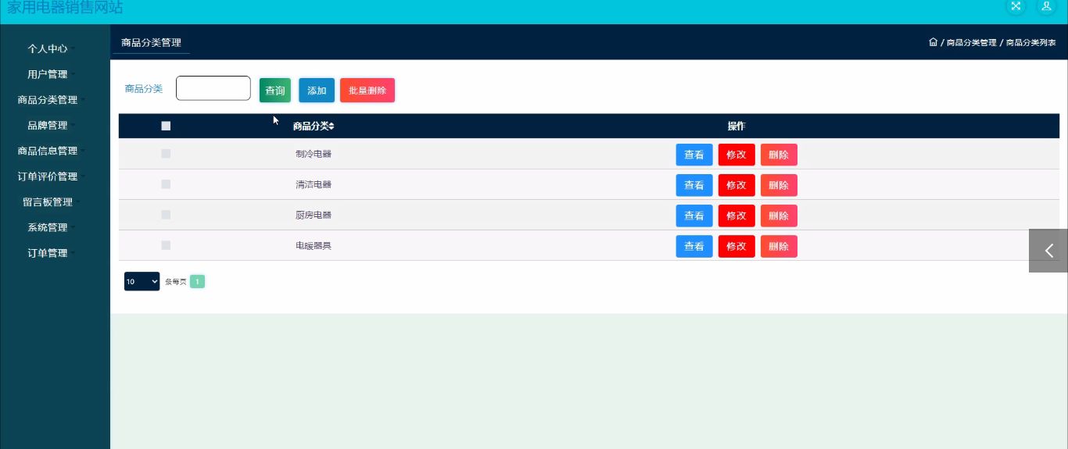
Task: Click 删除 for 清洁电器
Action: tap(779, 185)
